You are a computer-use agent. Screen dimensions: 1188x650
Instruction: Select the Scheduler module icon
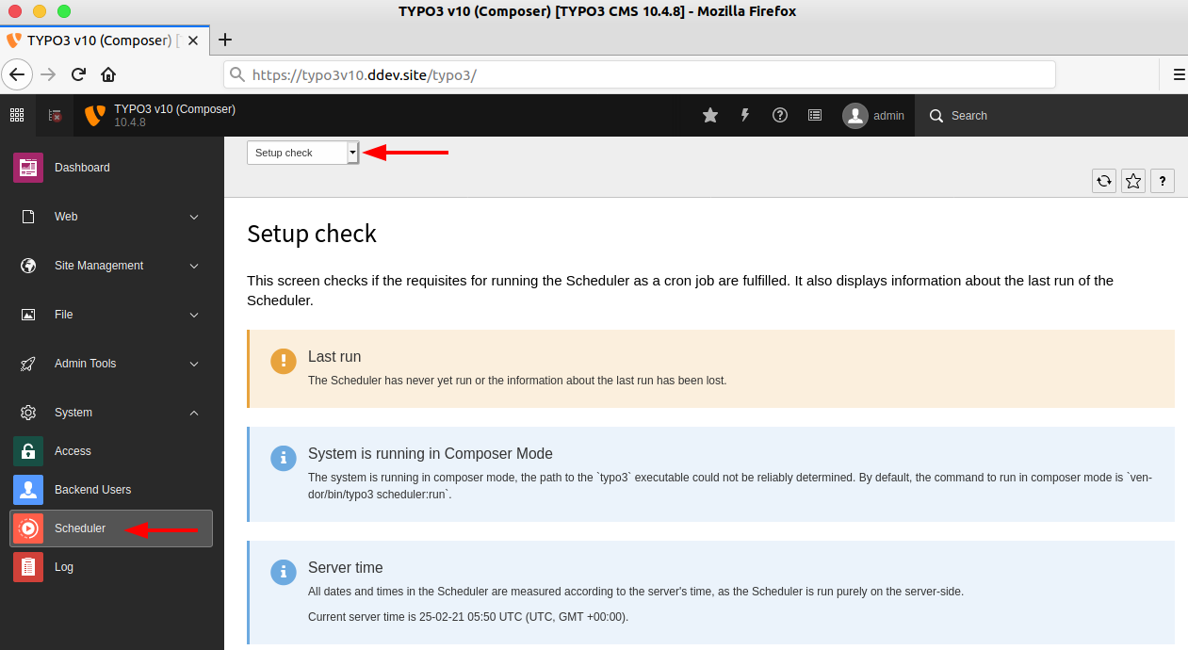coord(27,528)
